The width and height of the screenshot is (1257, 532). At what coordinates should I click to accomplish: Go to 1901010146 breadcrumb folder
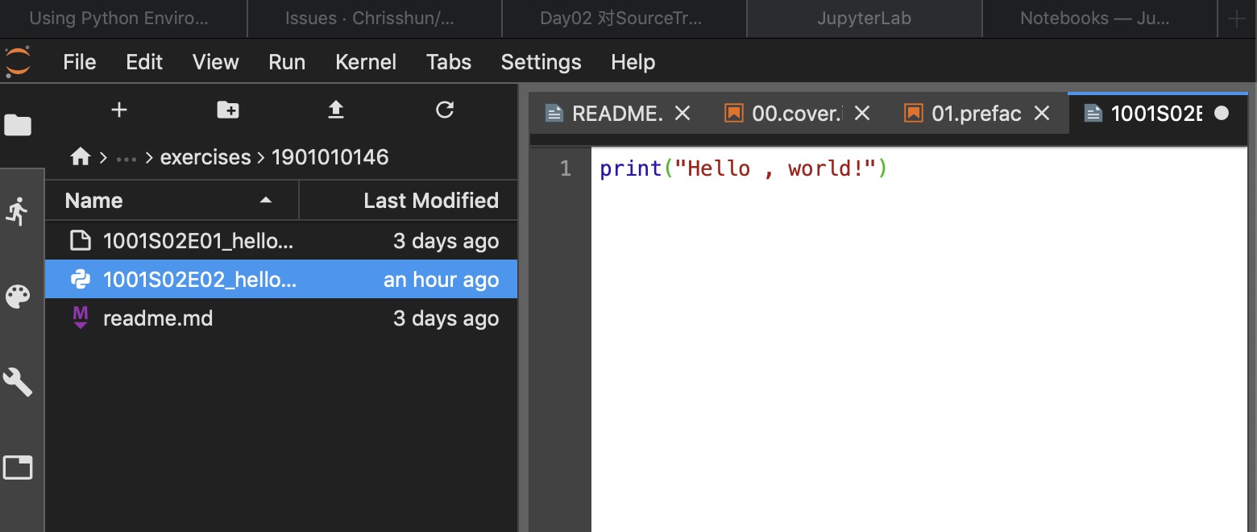pos(330,156)
